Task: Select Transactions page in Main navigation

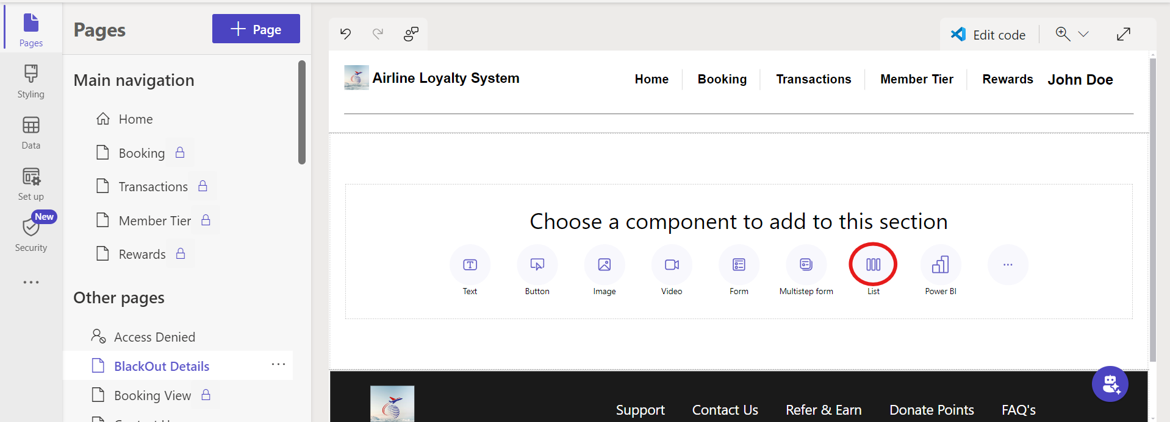Action: pyautogui.click(x=153, y=187)
